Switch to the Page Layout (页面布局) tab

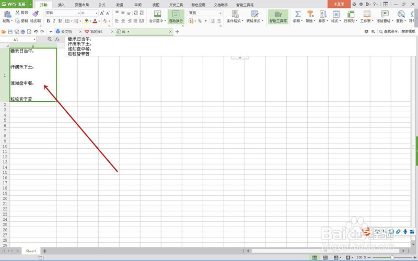click(82, 5)
